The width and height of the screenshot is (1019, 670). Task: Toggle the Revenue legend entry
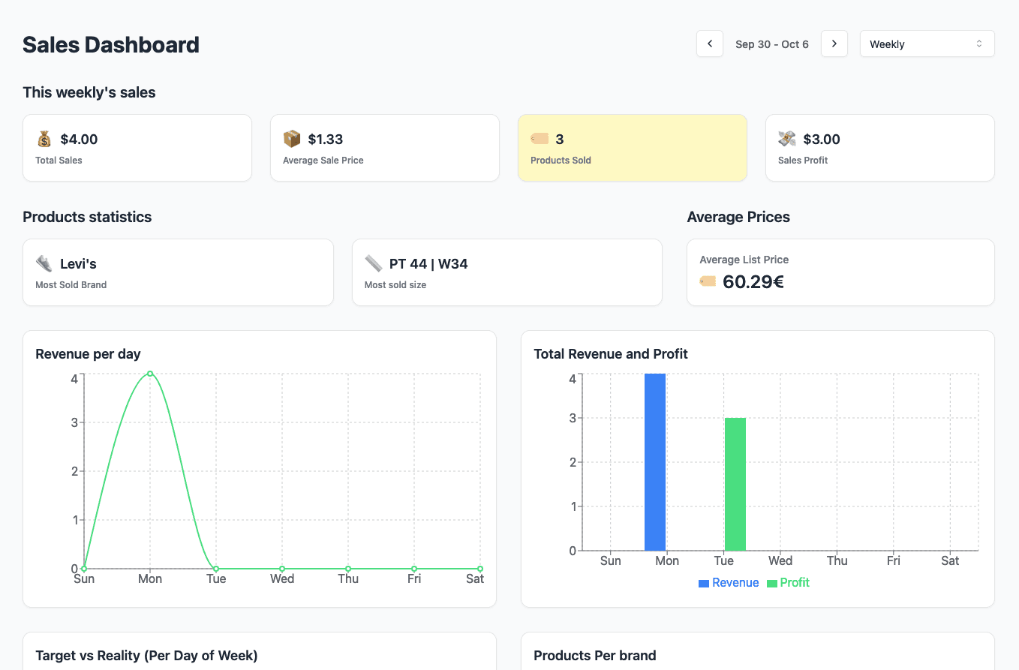pyautogui.click(x=729, y=583)
